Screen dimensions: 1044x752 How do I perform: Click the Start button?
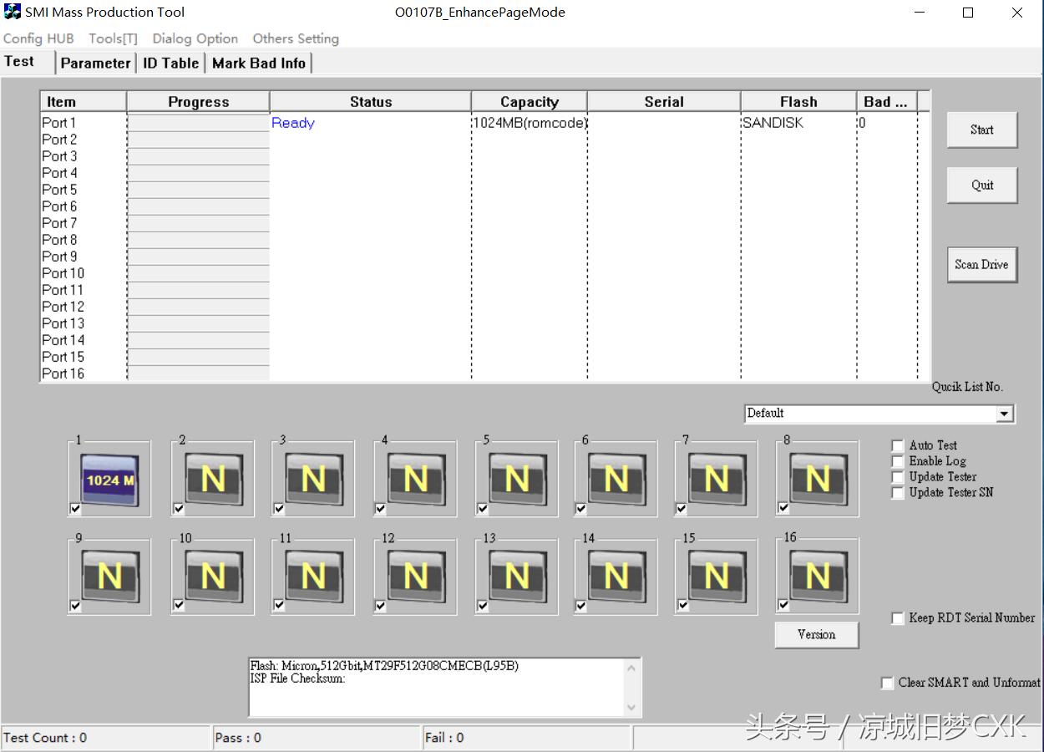coord(982,130)
